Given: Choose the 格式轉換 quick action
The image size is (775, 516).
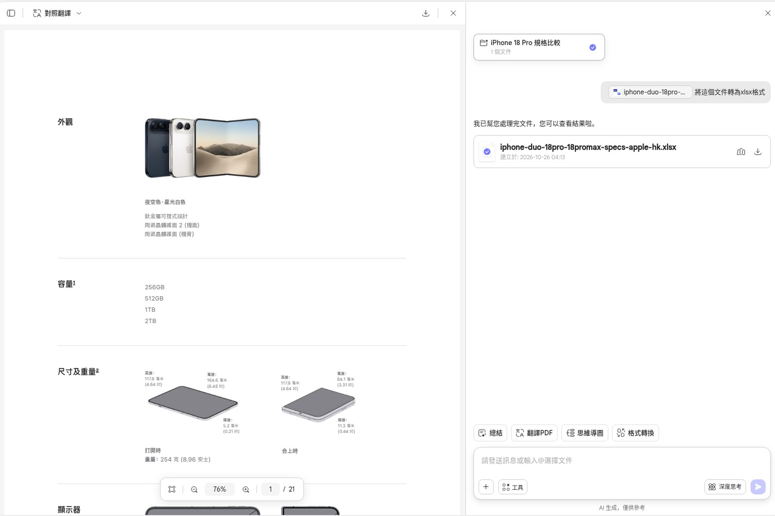Looking at the screenshot, I should pos(635,433).
